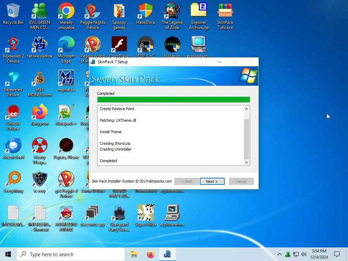Screen dimensions: 348x261
Task: Select the HalloDock shield icon
Action: tap(145, 14)
